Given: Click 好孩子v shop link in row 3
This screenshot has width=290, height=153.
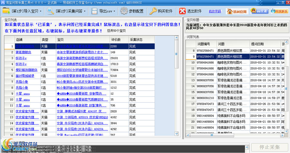Looking at the screenshot, I should click(x=21, y=58).
